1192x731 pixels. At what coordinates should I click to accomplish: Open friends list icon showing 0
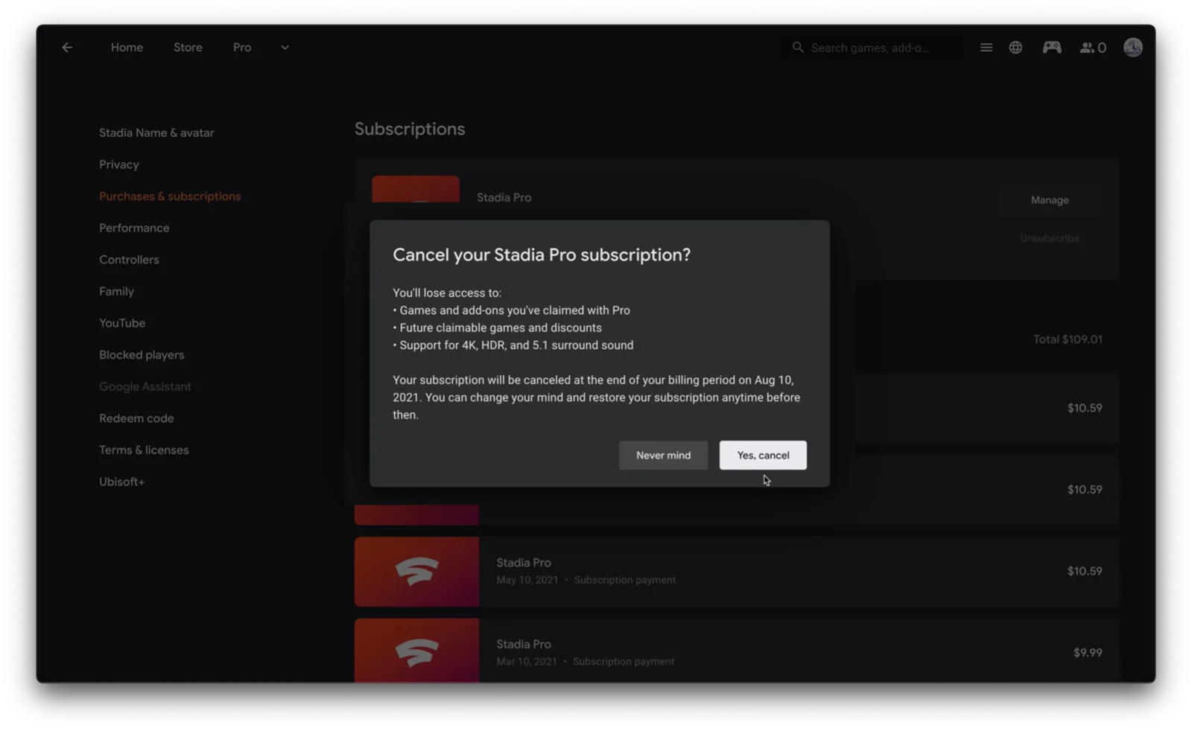1093,48
